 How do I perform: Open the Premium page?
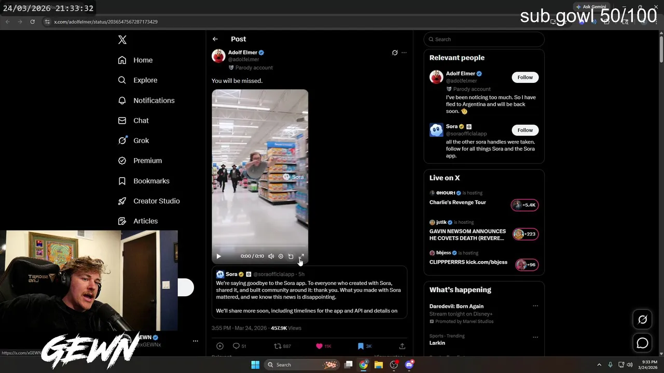[x=140, y=161]
